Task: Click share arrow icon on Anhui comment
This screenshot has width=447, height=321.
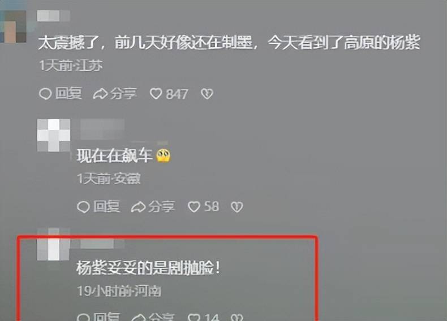Action: [x=138, y=207]
